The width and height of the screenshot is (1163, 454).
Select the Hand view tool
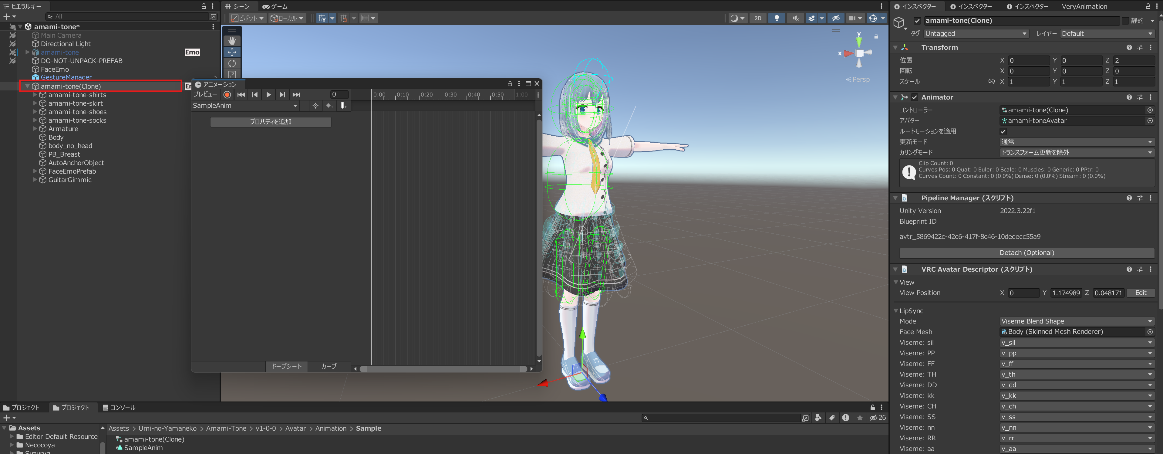(x=232, y=41)
